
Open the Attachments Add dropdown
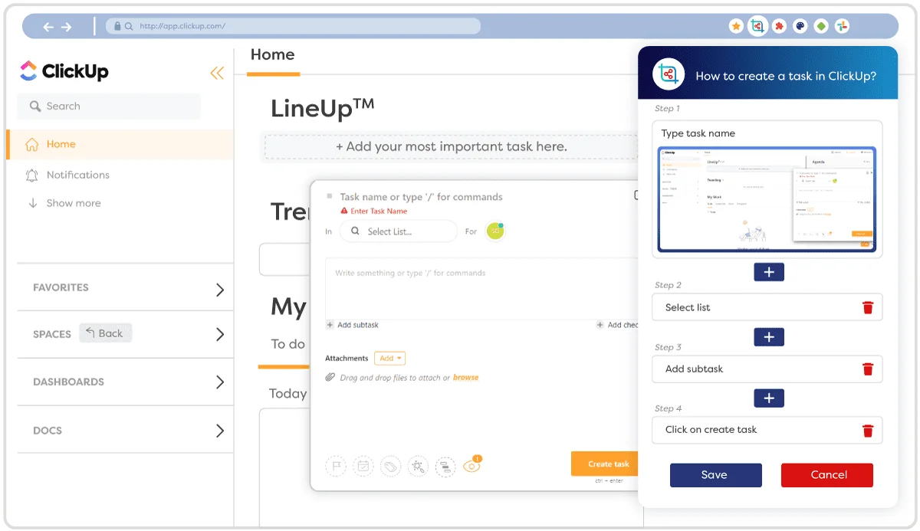(x=389, y=358)
